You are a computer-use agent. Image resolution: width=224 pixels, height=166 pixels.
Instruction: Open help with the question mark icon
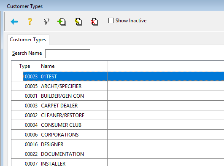(x=30, y=21)
